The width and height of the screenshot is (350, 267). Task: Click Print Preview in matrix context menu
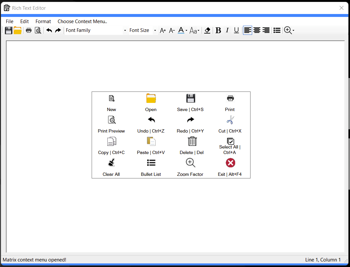pyautogui.click(x=111, y=125)
